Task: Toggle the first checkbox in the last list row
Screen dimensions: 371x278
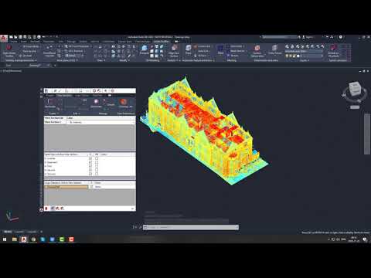Action: (x=90, y=174)
